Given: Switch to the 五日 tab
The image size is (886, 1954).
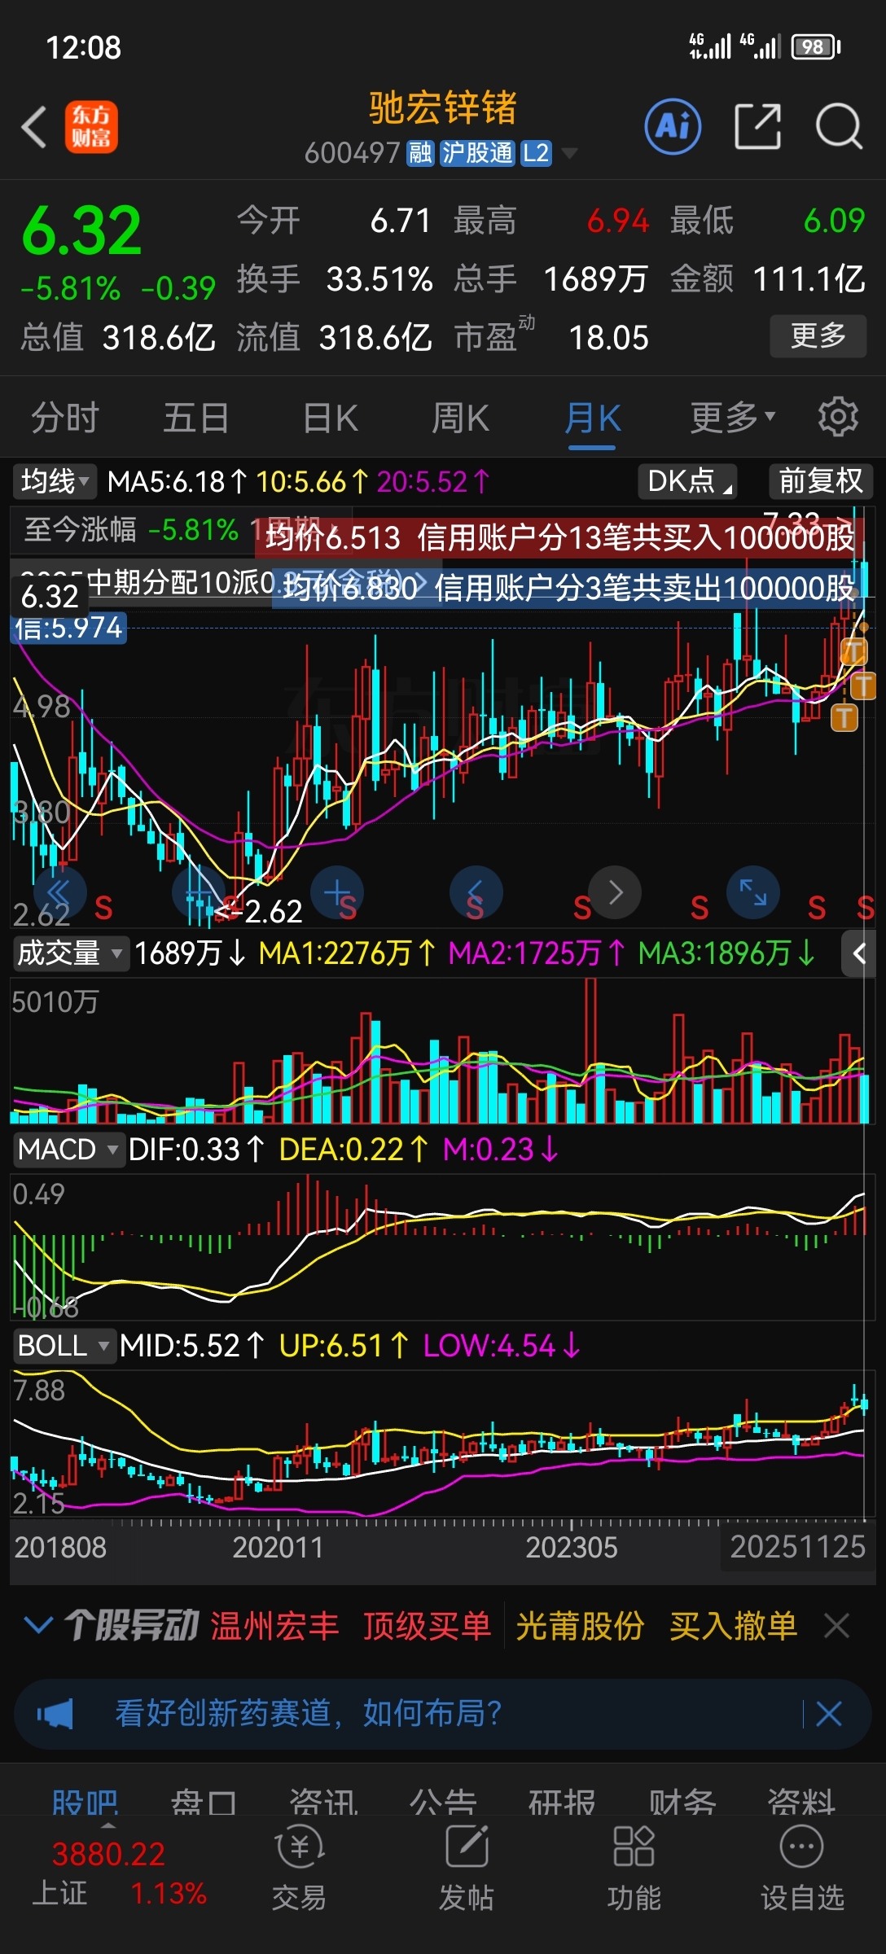Looking at the screenshot, I should 196,418.
